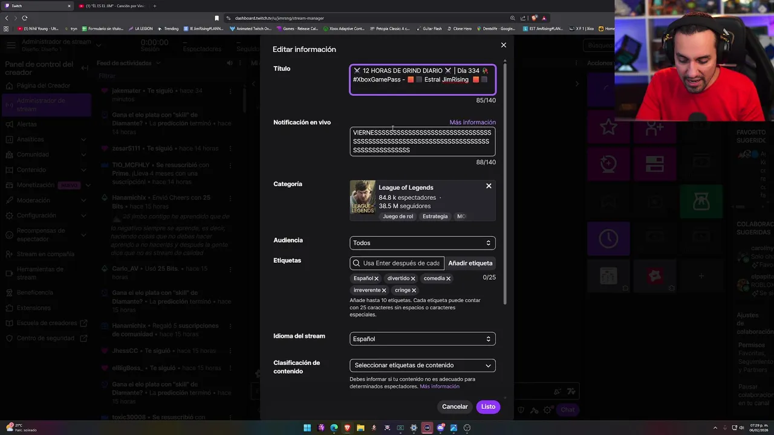Click the add-user quick action tile
Screen dimensions: 774x435
[654, 127]
